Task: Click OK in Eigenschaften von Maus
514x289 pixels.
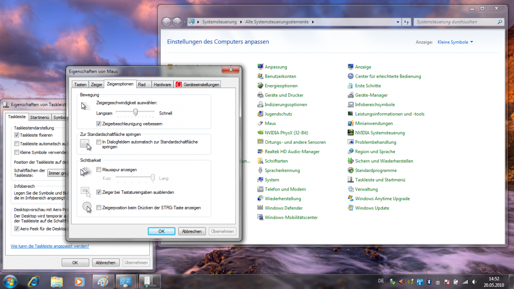Action: 161,232
